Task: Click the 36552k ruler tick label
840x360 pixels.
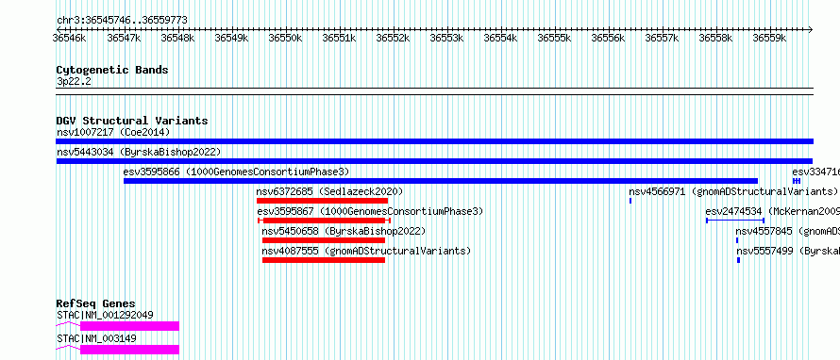Action: click(394, 38)
